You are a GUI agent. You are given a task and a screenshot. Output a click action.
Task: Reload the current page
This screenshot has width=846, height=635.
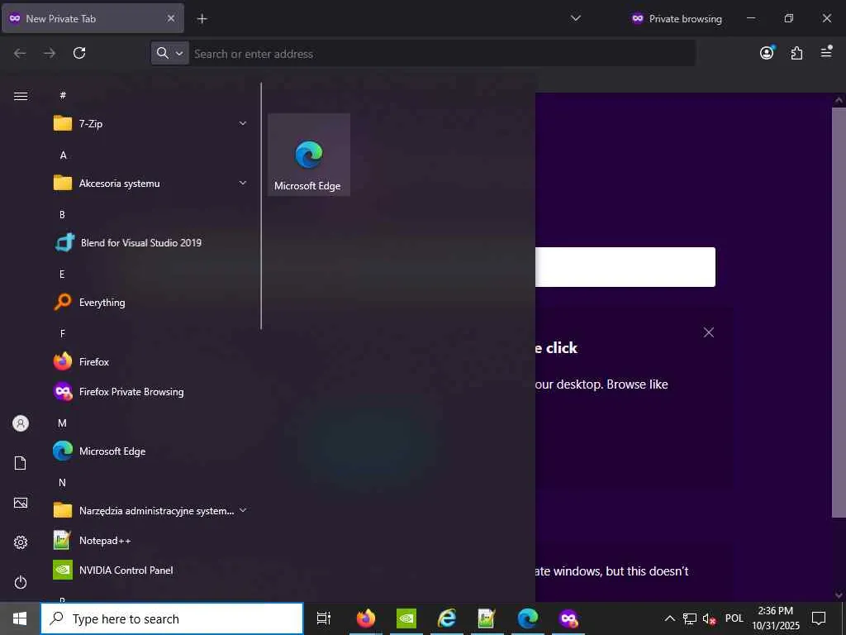(x=79, y=53)
